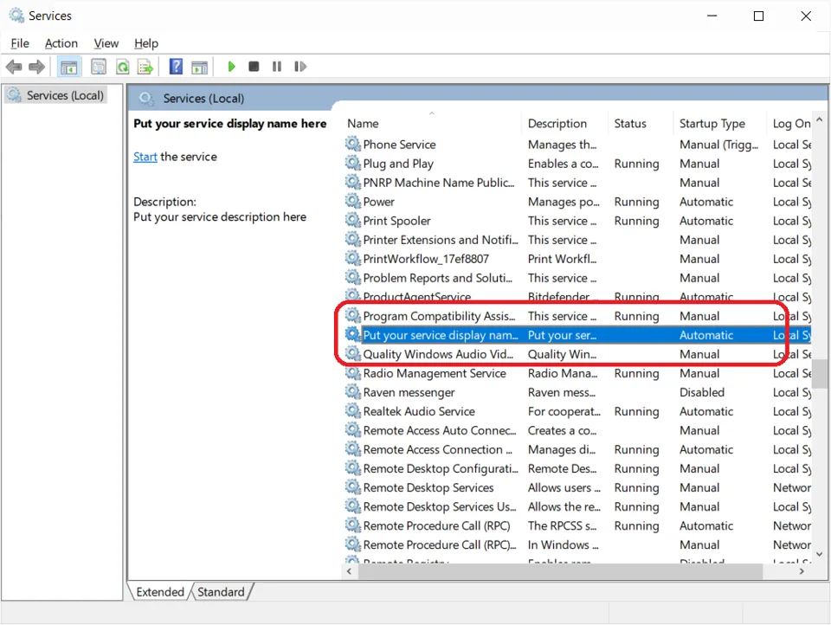The width and height of the screenshot is (831, 625).
Task: Open the Action menu
Action: (x=61, y=43)
